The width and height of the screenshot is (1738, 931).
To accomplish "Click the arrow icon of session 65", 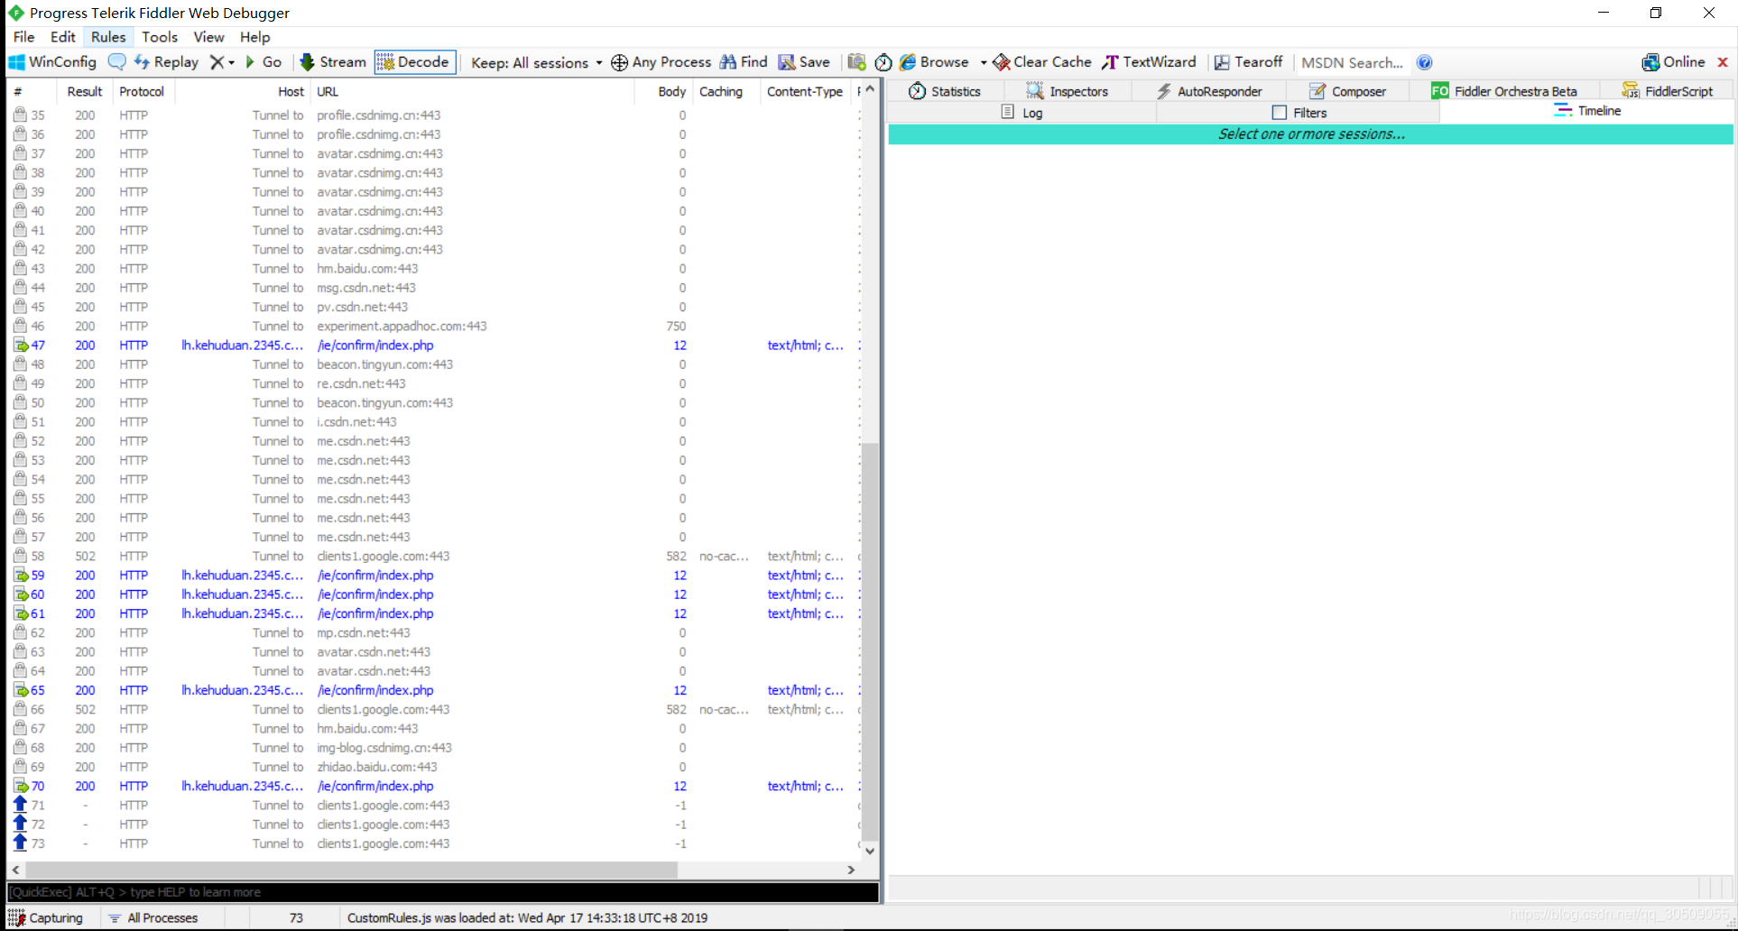I will click(20, 690).
